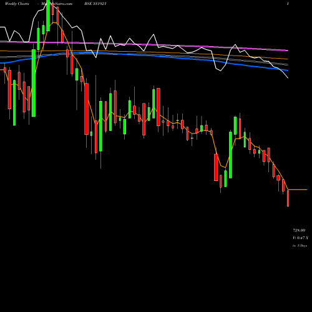Click the '0.47 X' volume reading
The image size is (312, 312).
(303, 238)
